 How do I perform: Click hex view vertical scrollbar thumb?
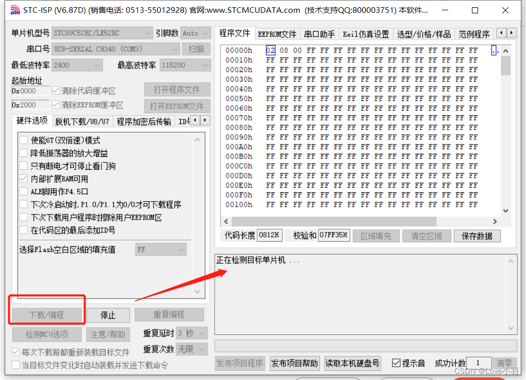[506, 66]
